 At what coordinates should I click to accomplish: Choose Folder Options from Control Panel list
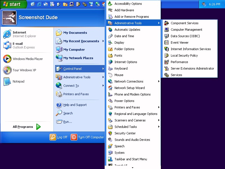point(124,49)
